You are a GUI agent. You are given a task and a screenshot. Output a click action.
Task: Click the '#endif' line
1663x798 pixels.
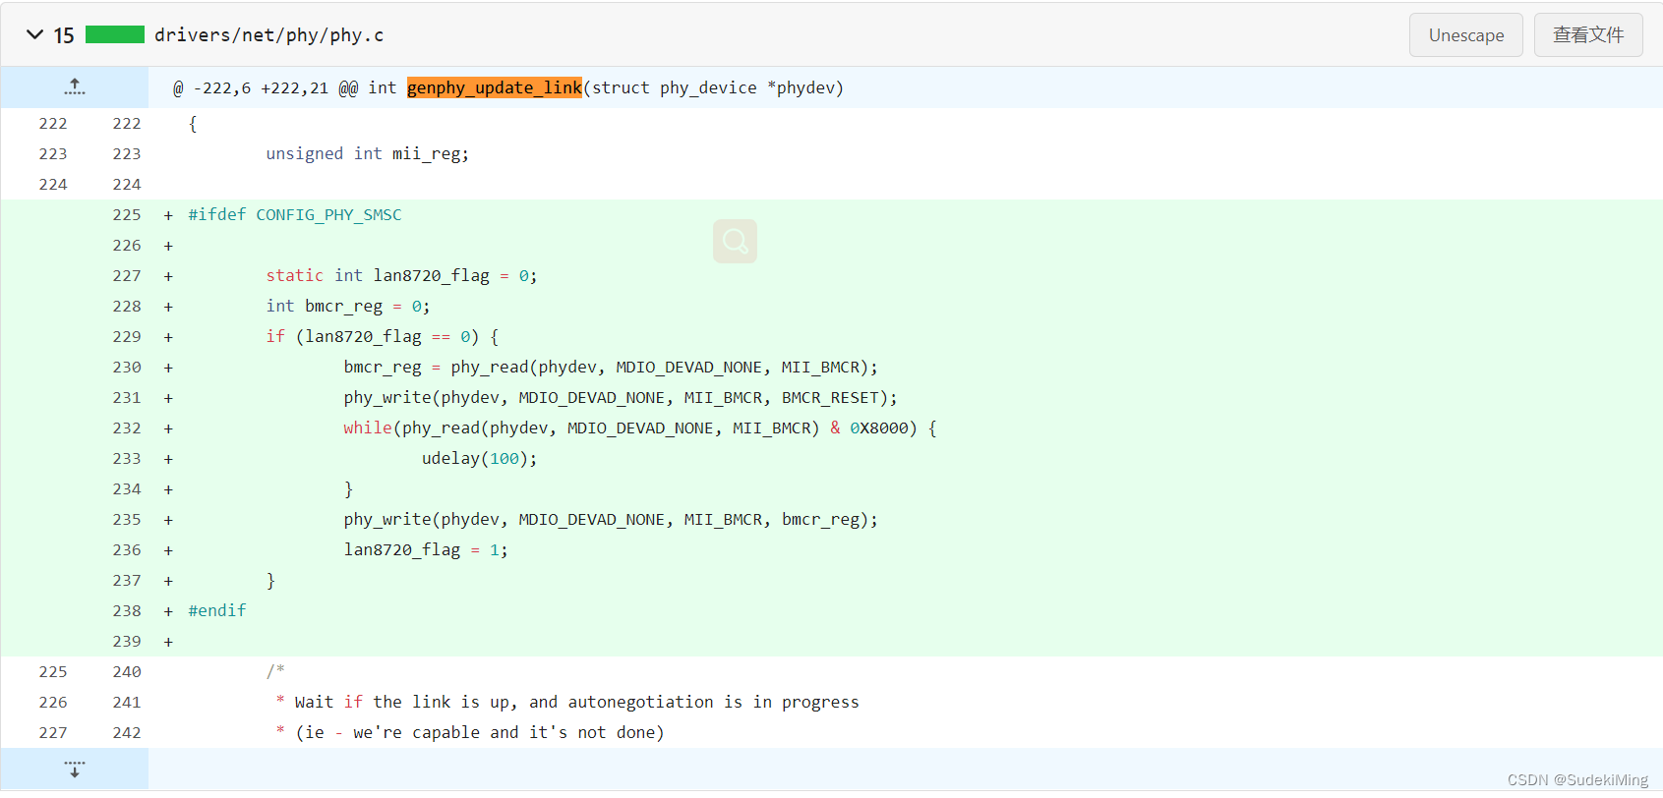(217, 610)
